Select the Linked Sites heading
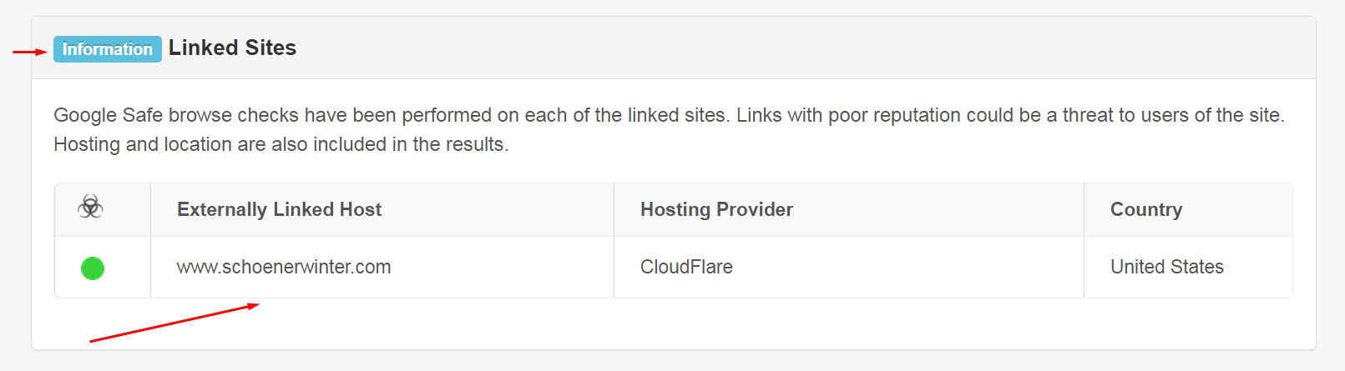Screen dimensions: 1345x371 coord(232,48)
